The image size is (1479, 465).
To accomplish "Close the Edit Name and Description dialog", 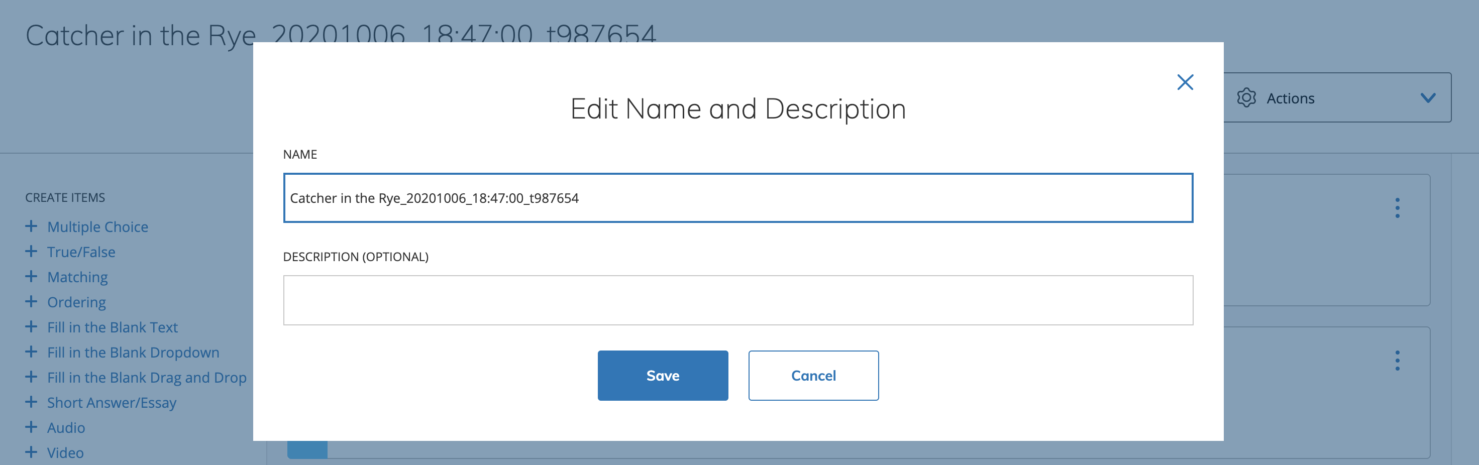I will click(x=1185, y=82).
